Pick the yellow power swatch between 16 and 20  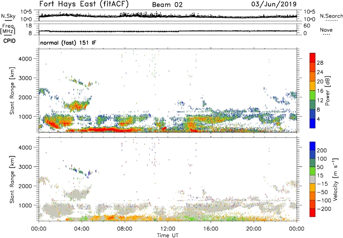(313, 86)
